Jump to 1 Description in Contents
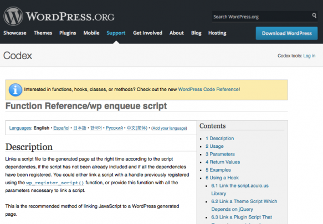Screen dimensions: 323x224 click(219, 138)
